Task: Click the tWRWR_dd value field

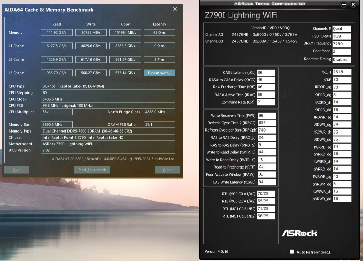Action: point(342,199)
